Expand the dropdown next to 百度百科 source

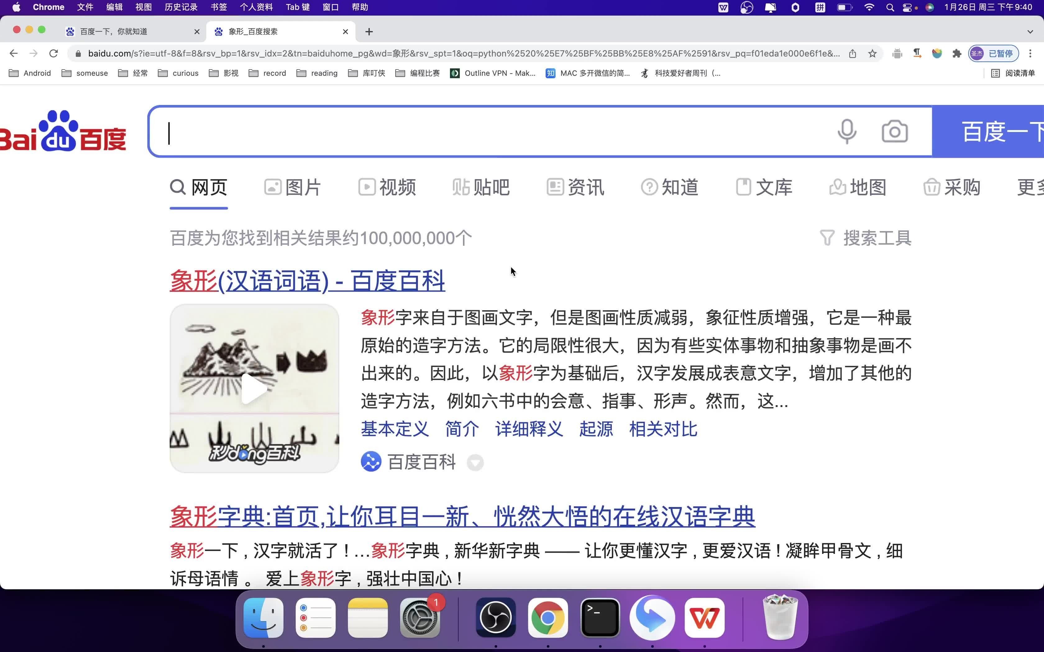point(475,463)
